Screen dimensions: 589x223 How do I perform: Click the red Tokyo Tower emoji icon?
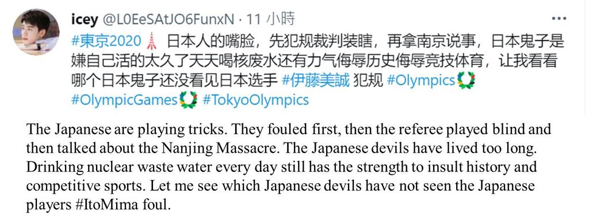tap(151, 41)
